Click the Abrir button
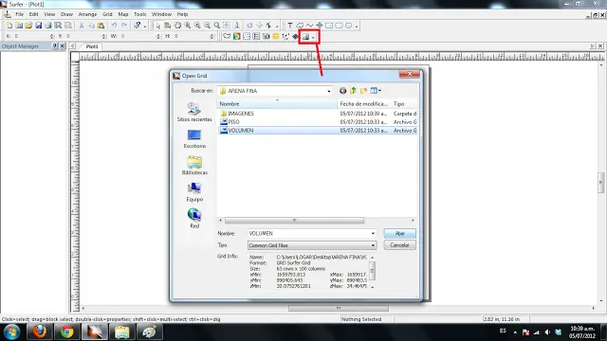This screenshot has height=341, width=607. [399, 234]
